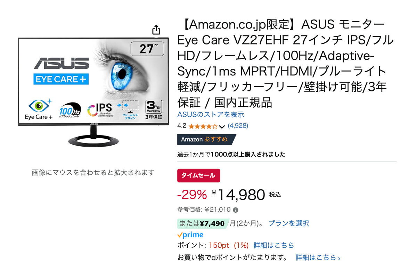This screenshot has width=417, height=278.
Task: Expand the rating breakdown chevron next to stars
Action: click(222, 126)
